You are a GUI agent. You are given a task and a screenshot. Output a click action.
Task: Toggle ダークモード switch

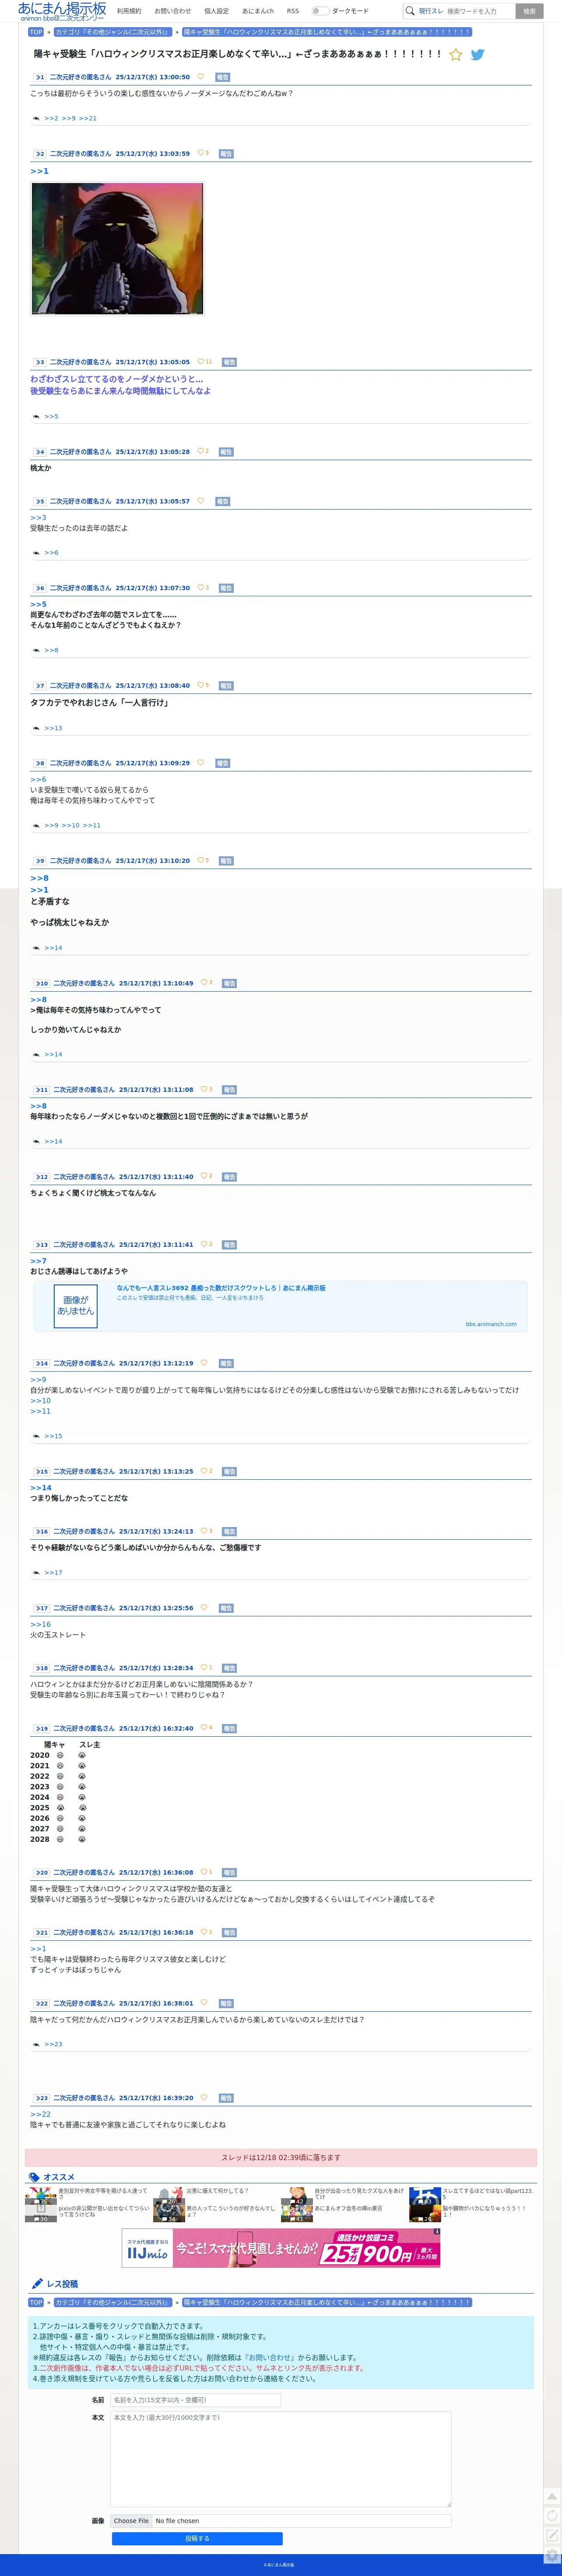click(x=319, y=11)
